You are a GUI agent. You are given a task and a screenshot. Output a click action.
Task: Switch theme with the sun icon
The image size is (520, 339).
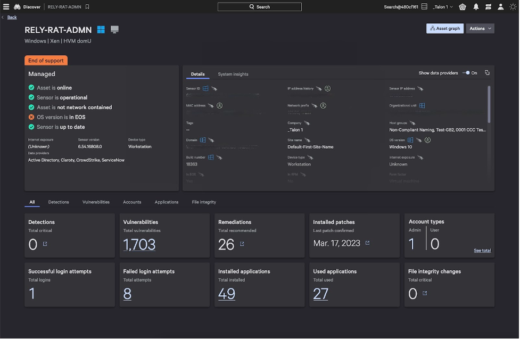tap(513, 6)
